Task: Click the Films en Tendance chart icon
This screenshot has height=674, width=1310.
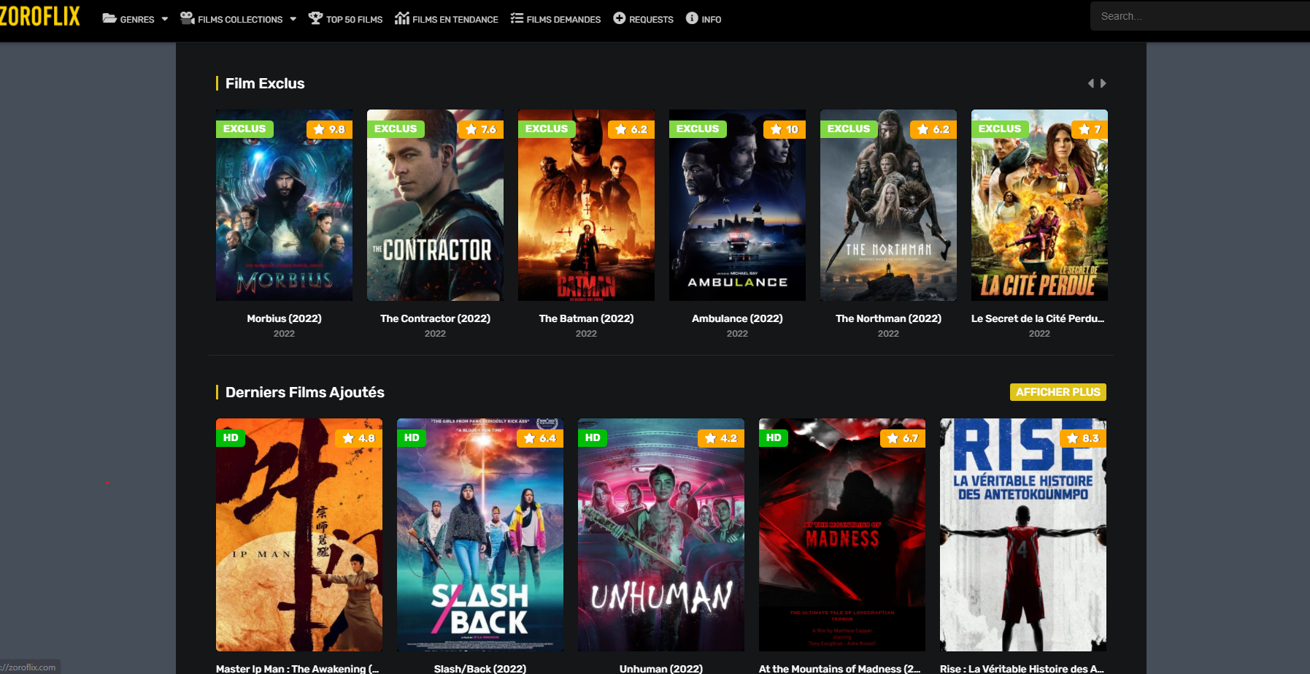Action: point(402,18)
